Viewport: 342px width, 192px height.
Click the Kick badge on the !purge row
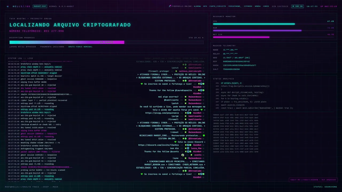pyautogui.click(x=185, y=116)
